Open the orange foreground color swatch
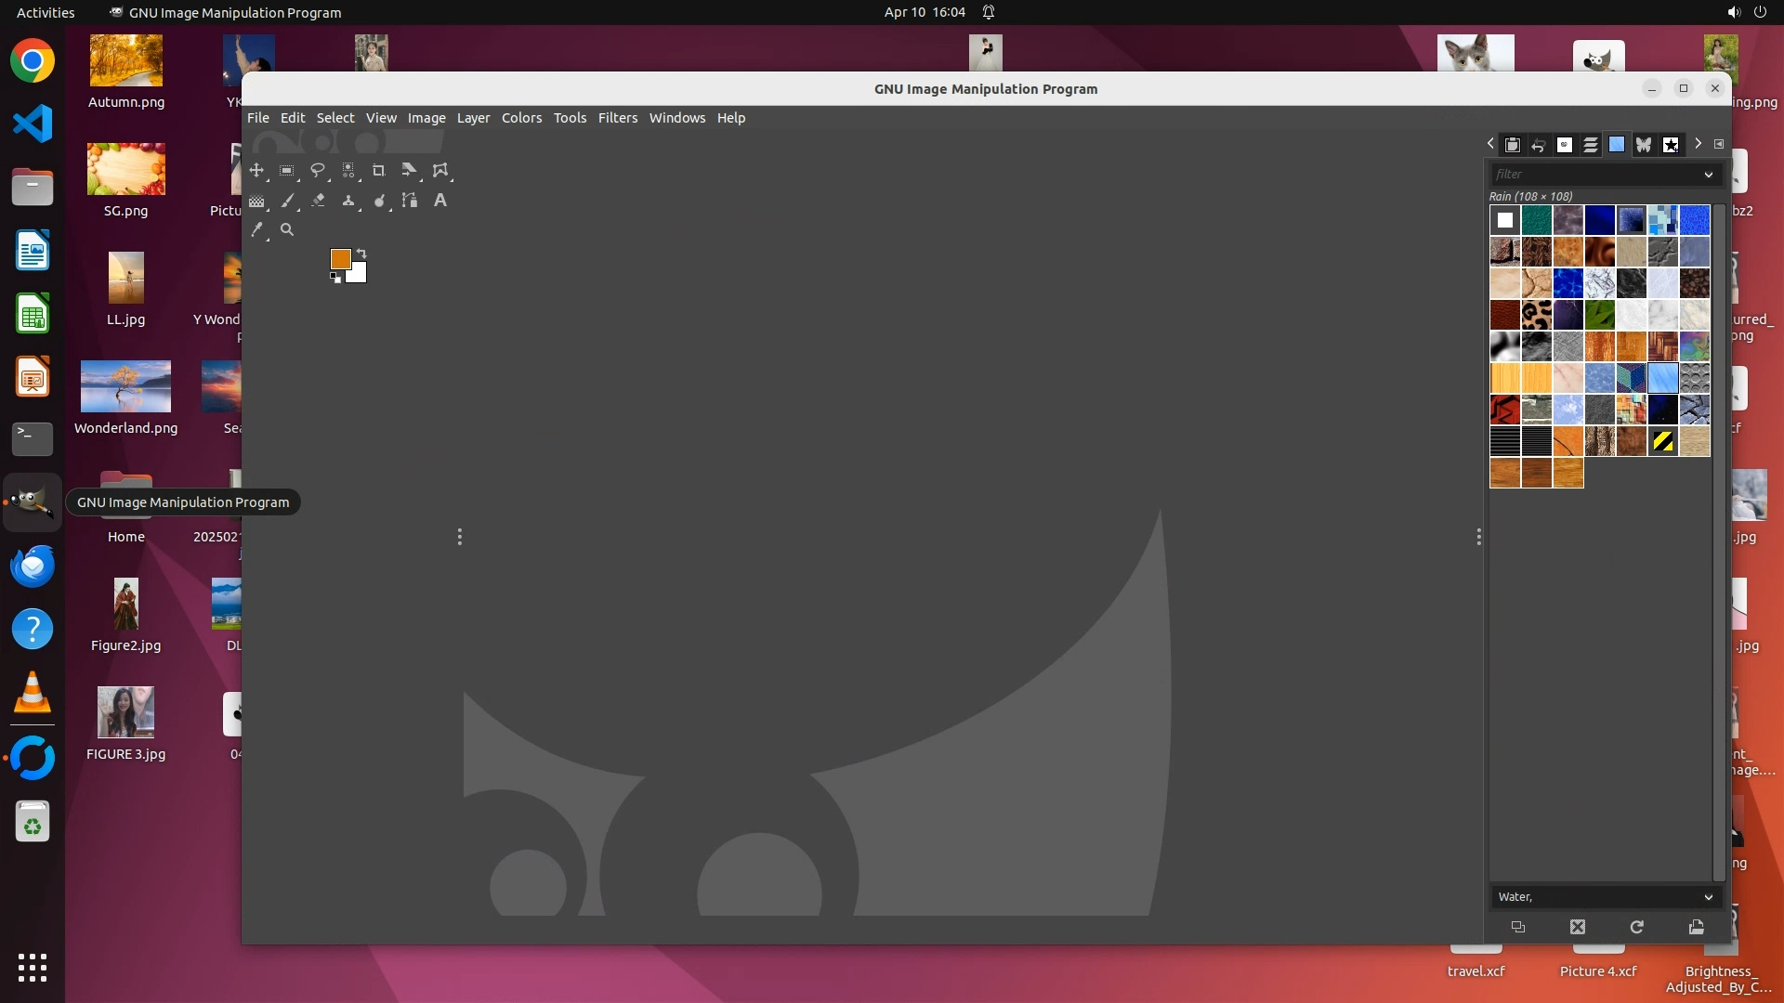This screenshot has height=1003, width=1784. pyautogui.click(x=340, y=259)
